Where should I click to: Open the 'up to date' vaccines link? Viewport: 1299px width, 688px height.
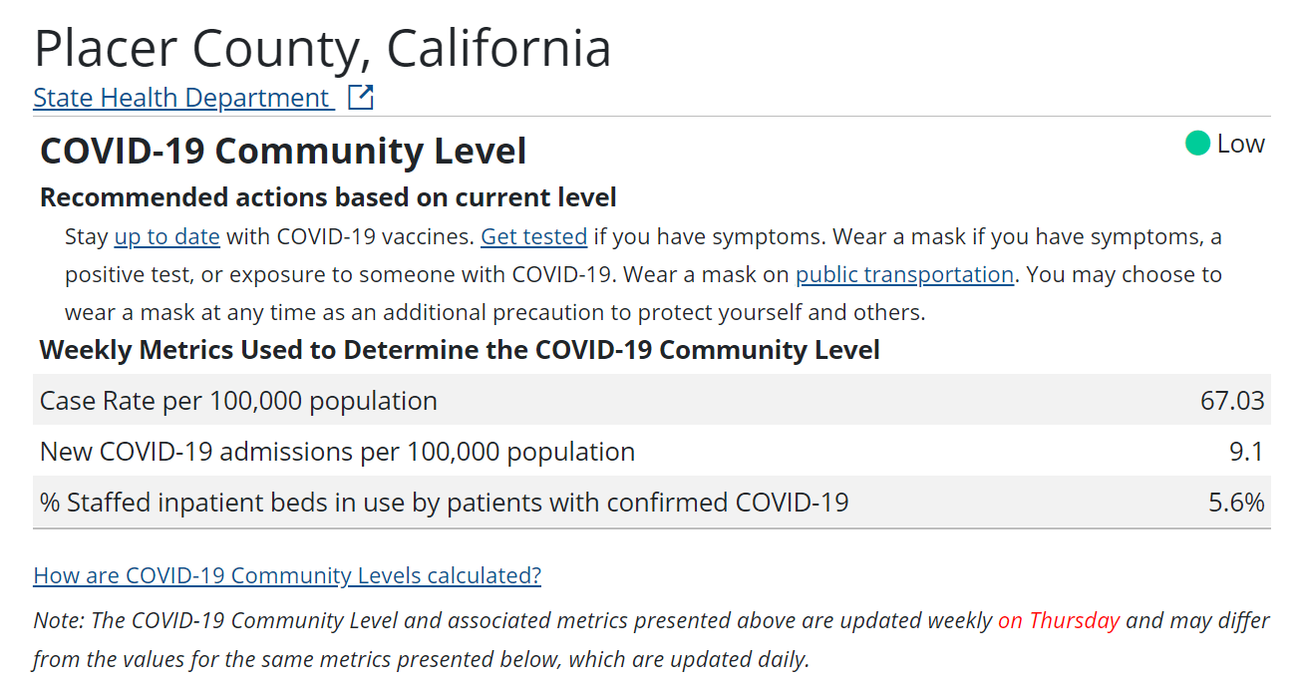[166, 237]
